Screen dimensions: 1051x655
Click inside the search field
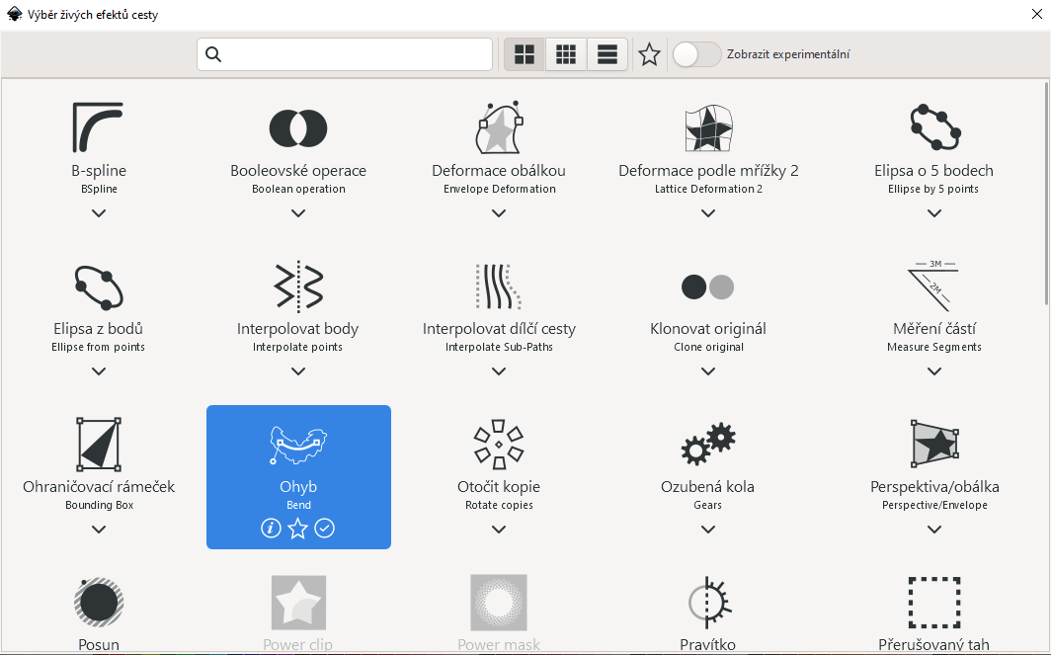pos(344,54)
